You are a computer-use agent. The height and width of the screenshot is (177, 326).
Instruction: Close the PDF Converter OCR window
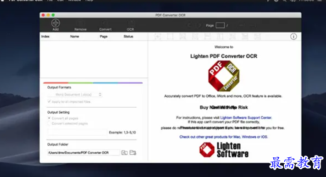[x=43, y=15]
